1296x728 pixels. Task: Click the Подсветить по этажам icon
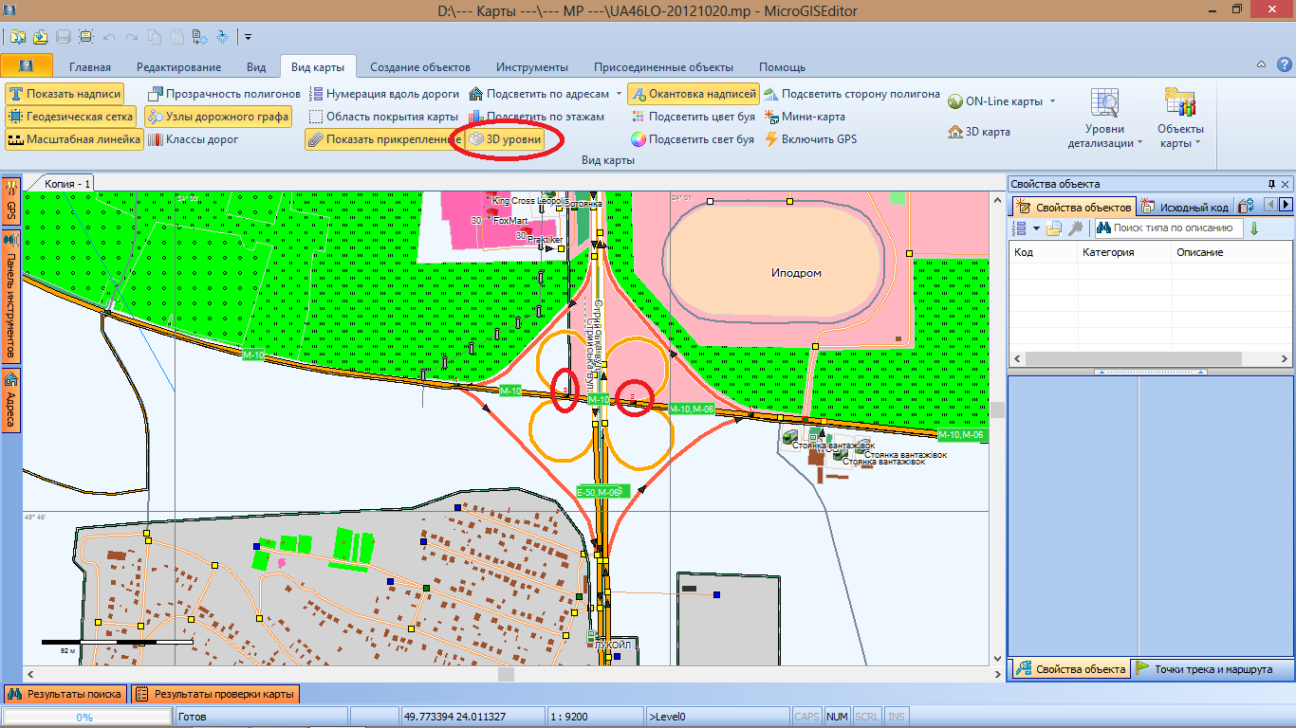(476, 117)
